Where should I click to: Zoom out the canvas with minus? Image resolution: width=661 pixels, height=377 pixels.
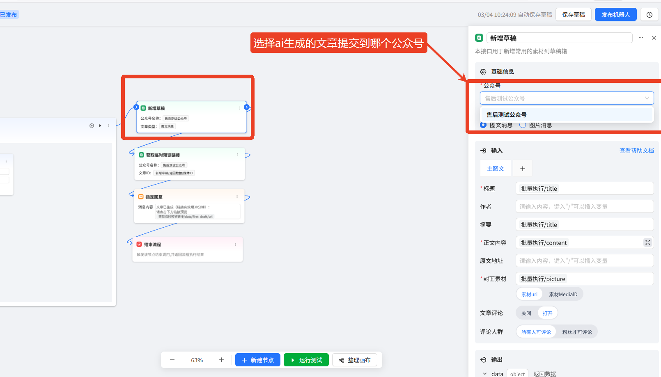[172, 360]
